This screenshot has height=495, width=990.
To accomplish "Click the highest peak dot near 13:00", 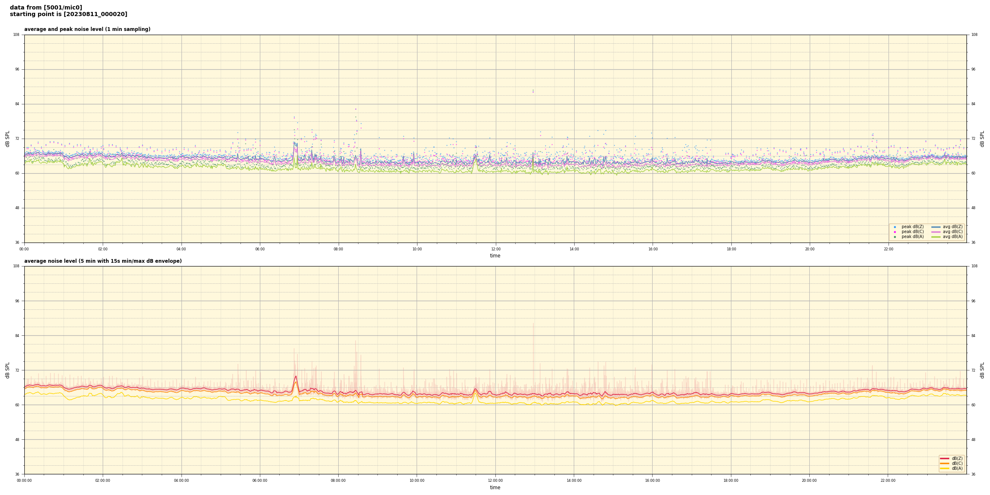I will pos(533,90).
